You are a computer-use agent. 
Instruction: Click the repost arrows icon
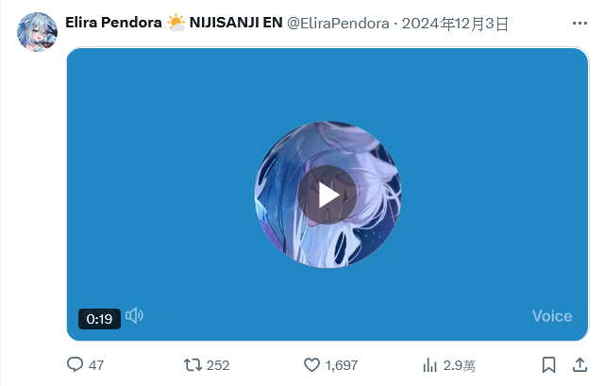point(193,365)
